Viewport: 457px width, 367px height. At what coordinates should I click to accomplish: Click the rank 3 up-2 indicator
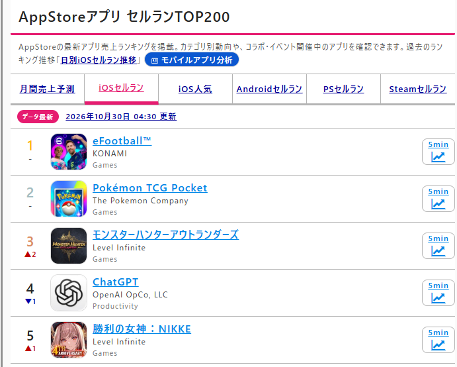[x=30, y=254]
